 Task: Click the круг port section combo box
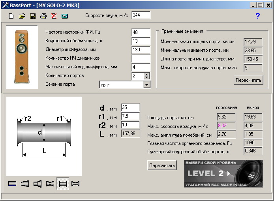[125, 85]
